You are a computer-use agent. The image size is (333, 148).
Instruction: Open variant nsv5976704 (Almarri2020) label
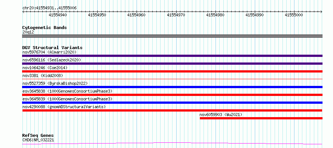(x=49, y=52)
